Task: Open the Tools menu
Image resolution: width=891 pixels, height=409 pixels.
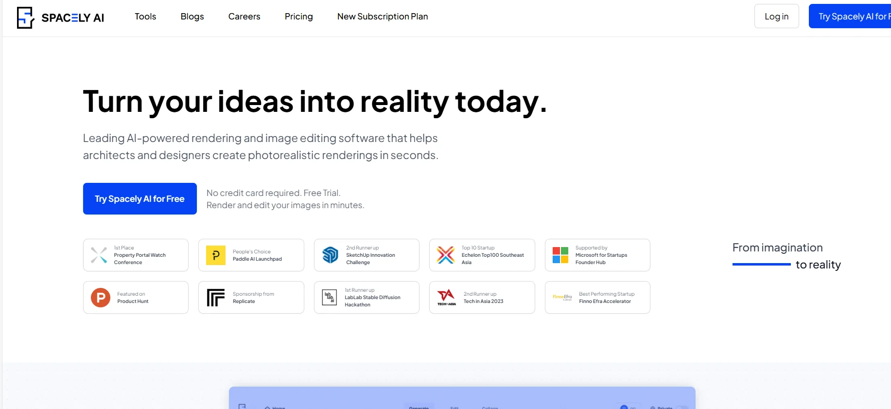Action: [x=145, y=17]
